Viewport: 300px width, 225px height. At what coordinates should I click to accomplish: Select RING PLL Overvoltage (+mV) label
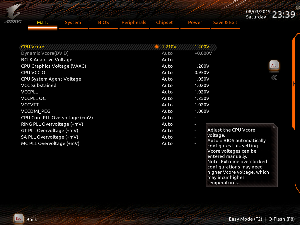[x=52, y=124]
